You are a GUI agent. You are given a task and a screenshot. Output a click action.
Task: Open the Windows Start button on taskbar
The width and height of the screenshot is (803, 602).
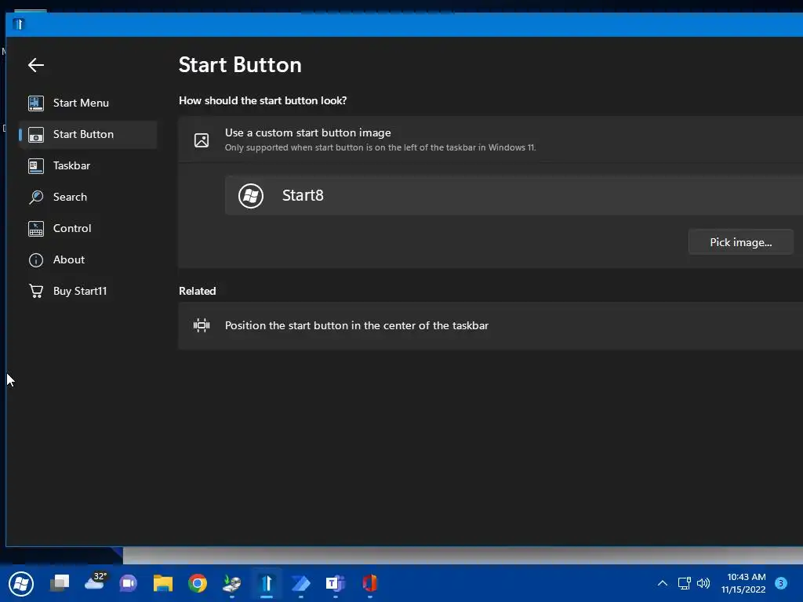click(21, 583)
